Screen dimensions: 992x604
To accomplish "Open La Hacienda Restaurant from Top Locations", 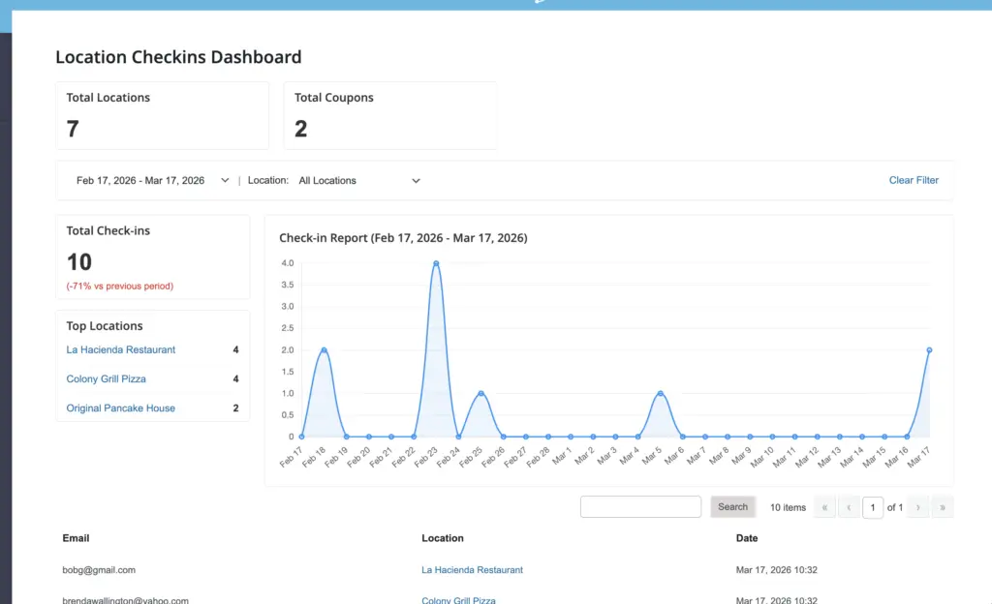I will (x=120, y=349).
